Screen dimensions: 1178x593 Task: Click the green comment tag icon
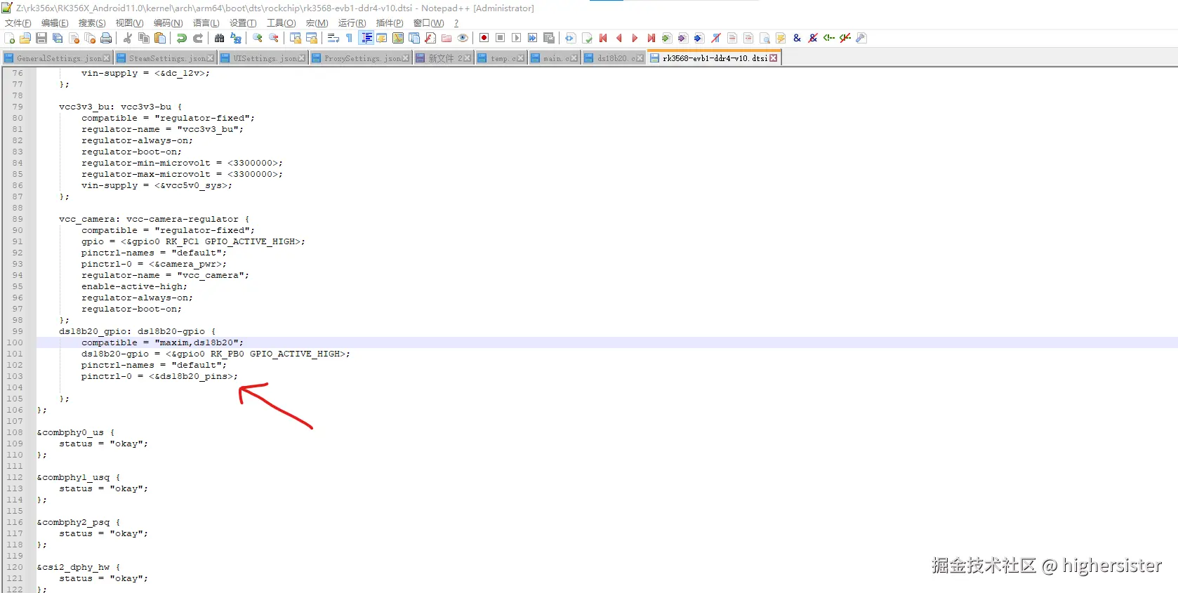[829, 38]
